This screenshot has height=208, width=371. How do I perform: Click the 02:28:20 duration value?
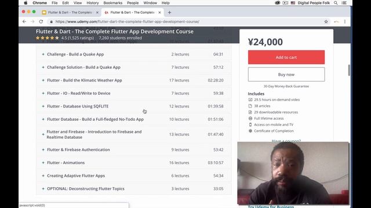pos(216,80)
